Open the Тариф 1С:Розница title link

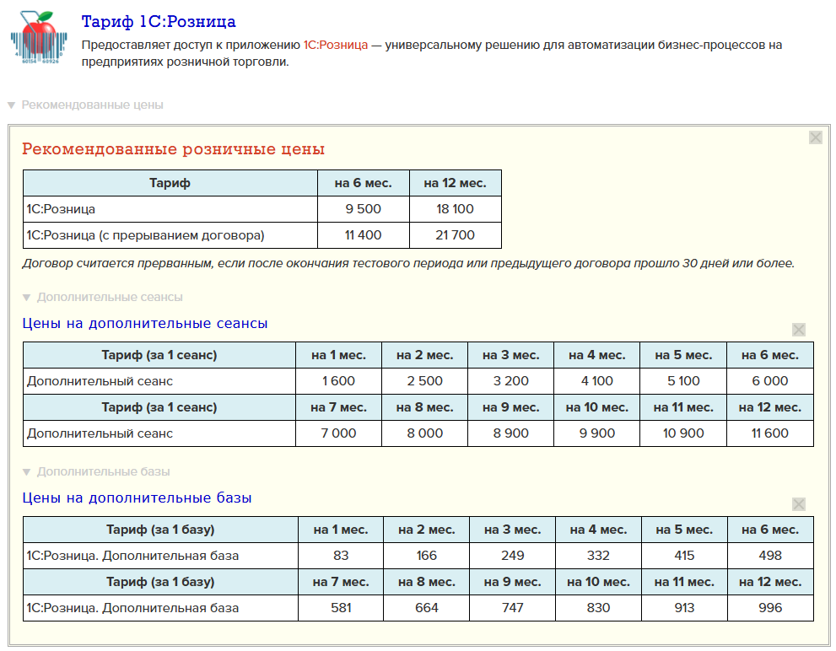159,21
